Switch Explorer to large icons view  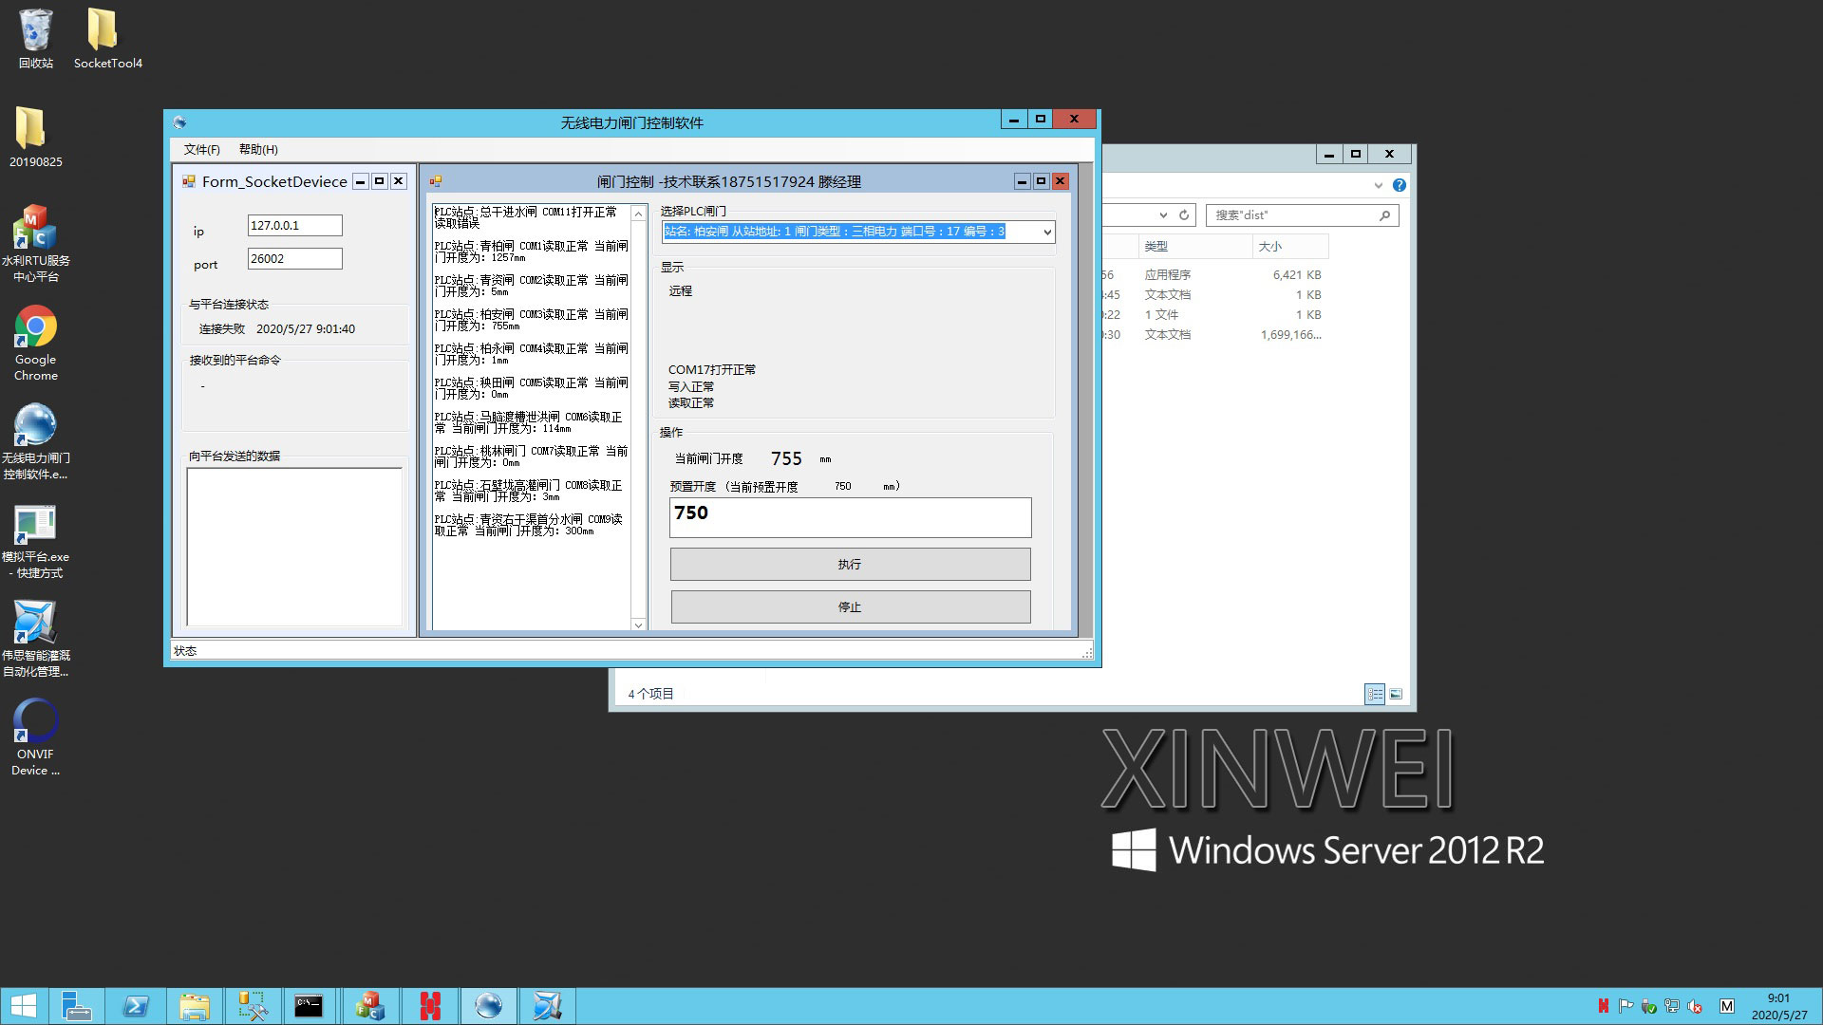(1396, 695)
